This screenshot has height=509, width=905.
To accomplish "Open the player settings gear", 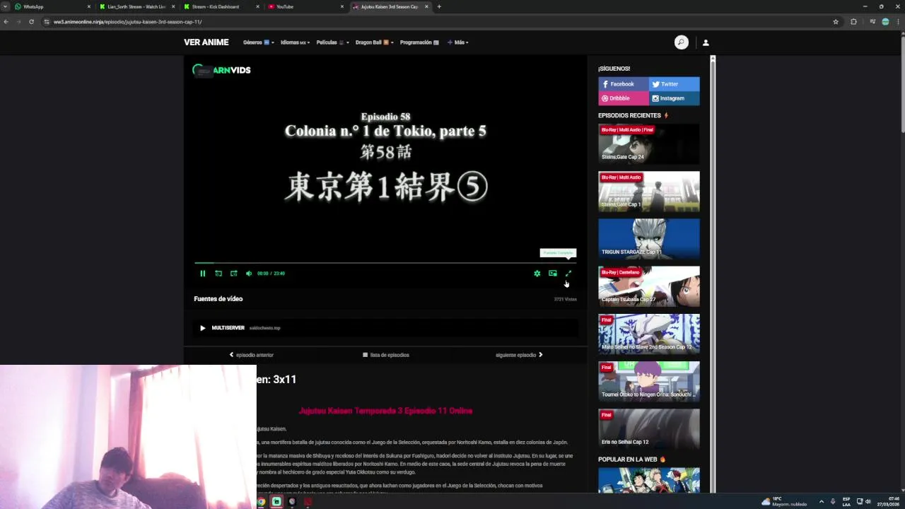I will [537, 274].
